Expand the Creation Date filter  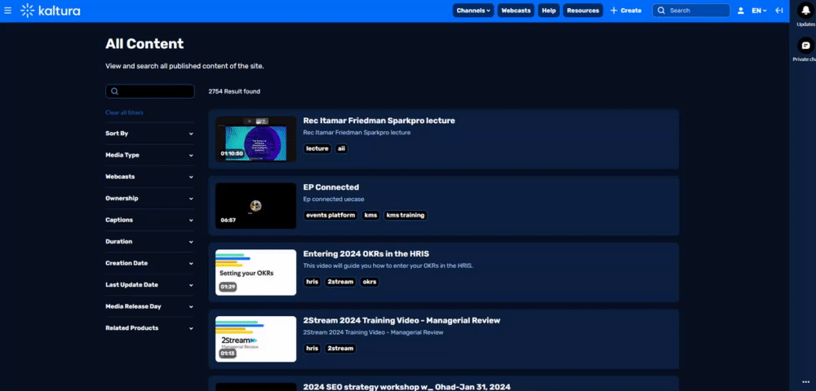[149, 263]
